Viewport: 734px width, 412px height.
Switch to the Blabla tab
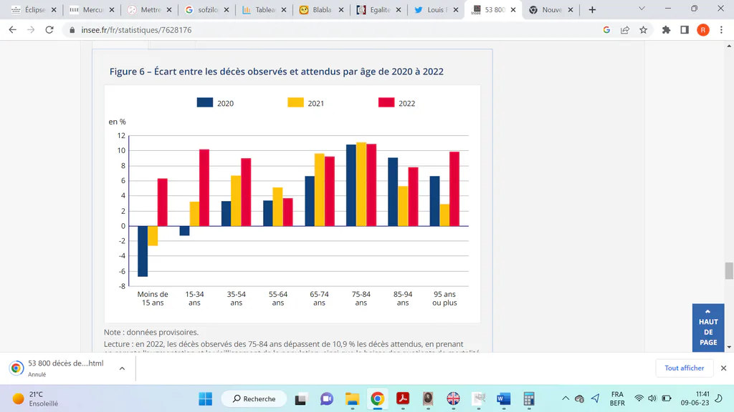pos(322,10)
